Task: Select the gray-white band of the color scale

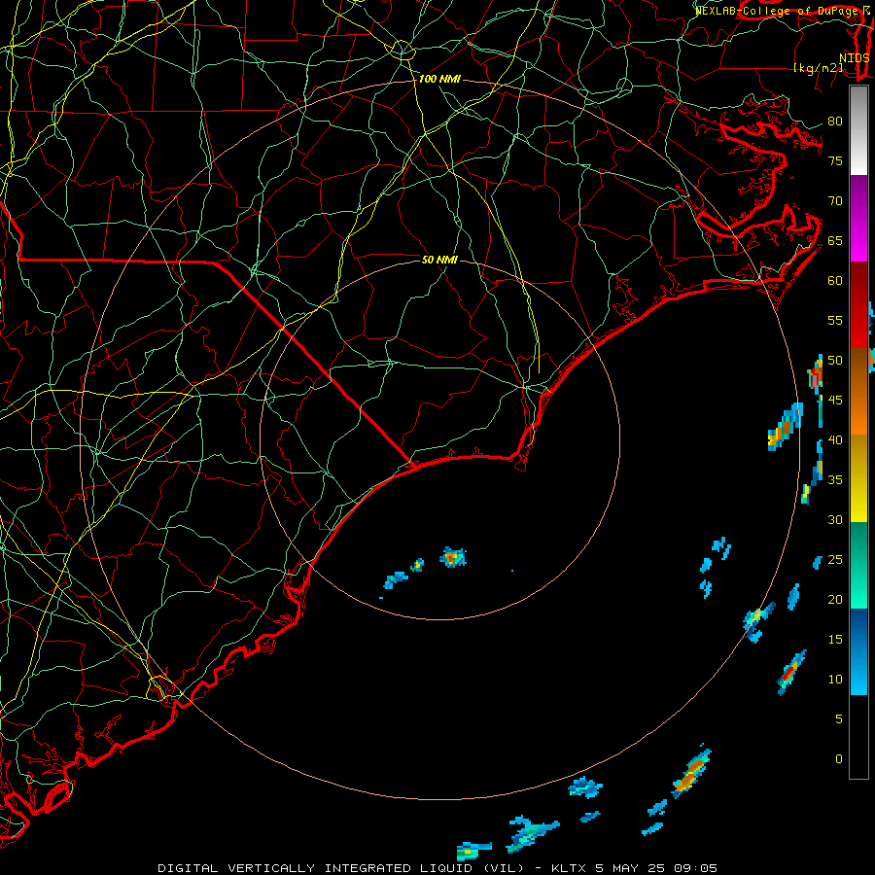Action: [858, 130]
